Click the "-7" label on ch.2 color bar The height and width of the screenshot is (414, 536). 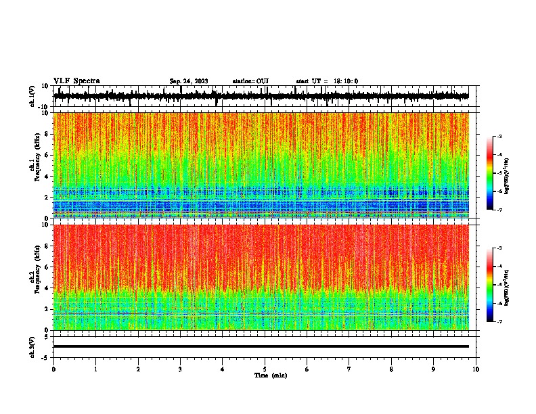[x=499, y=322]
